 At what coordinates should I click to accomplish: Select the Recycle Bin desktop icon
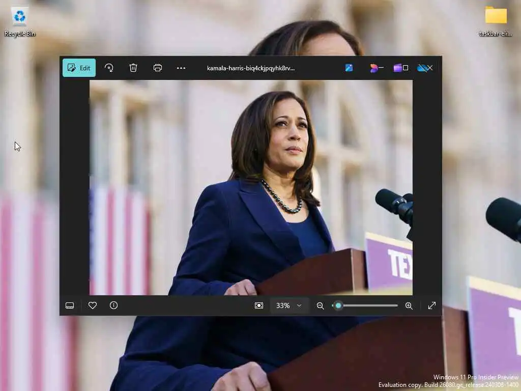(20, 22)
